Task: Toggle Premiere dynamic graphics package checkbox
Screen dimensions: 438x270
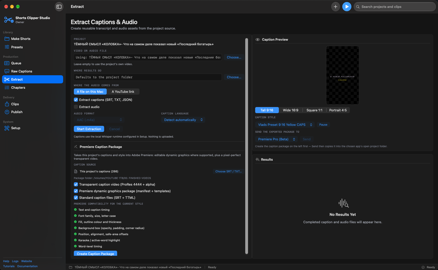Action: (x=76, y=191)
